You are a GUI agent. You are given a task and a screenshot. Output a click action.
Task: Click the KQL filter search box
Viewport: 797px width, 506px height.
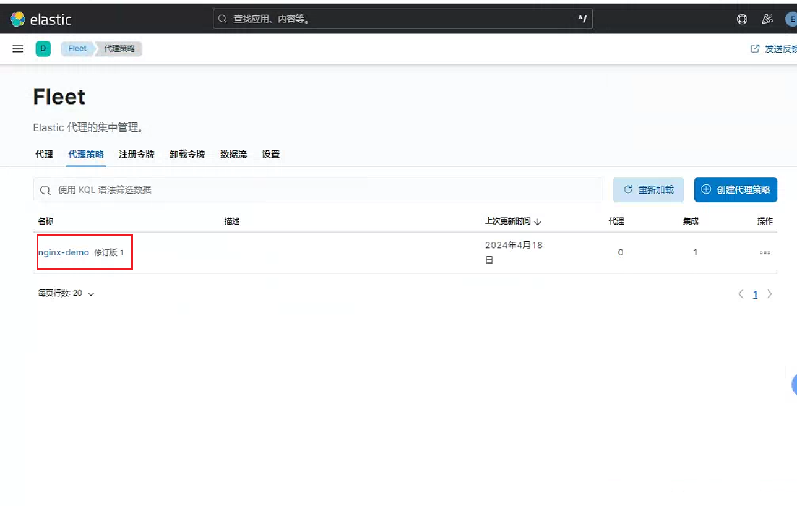pyautogui.click(x=318, y=190)
